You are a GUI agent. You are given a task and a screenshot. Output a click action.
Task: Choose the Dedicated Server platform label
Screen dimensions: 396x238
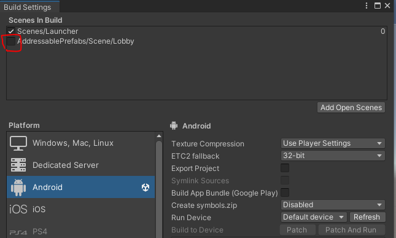pos(66,165)
